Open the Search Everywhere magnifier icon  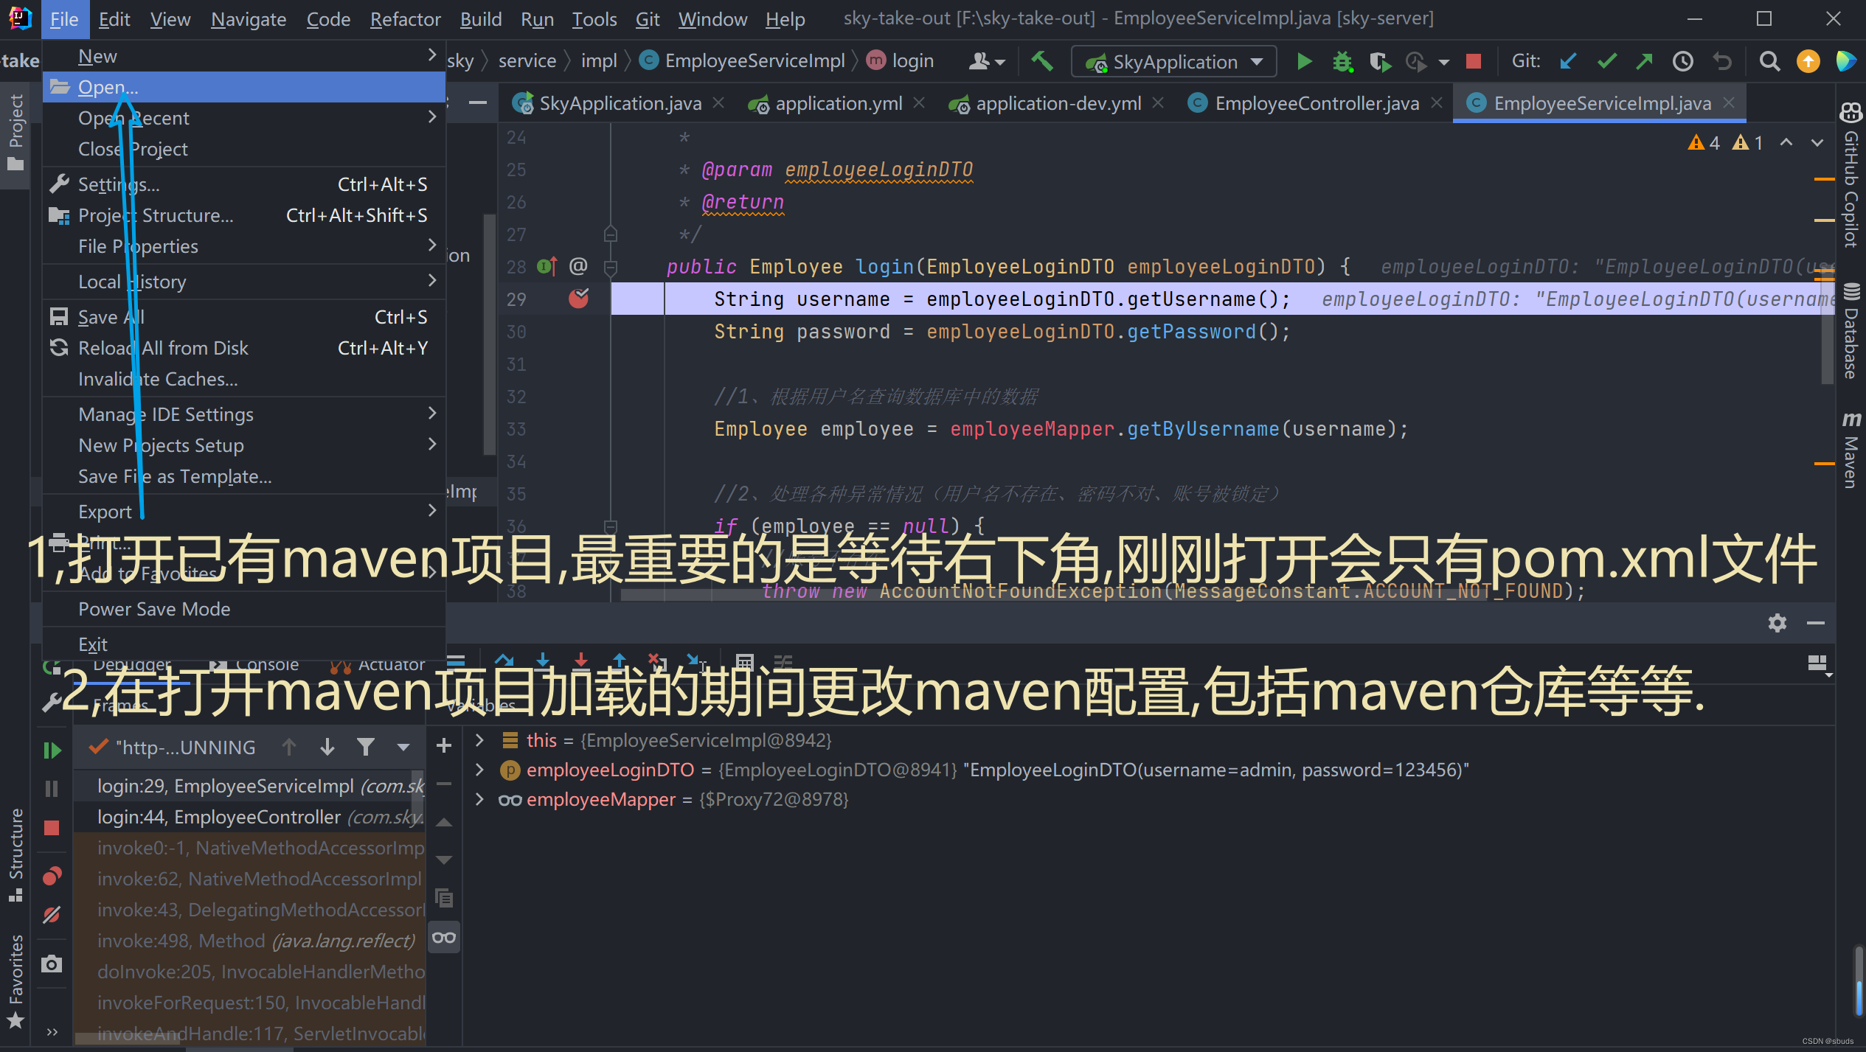pos(1769,61)
